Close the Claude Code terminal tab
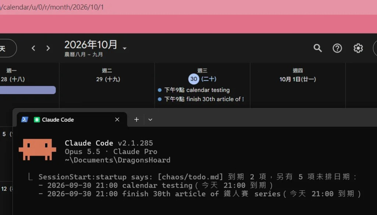Screen dimensions: 377x215 pos(117,119)
